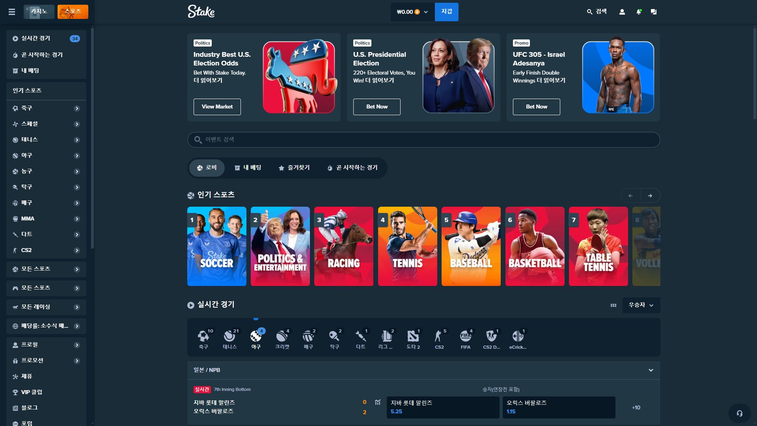Open the notifications bell icon

click(x=639, y=12)
